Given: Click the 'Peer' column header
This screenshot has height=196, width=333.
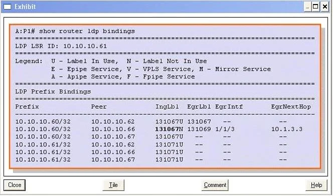Looking at the screenshot, I should [x=99, y=107].
